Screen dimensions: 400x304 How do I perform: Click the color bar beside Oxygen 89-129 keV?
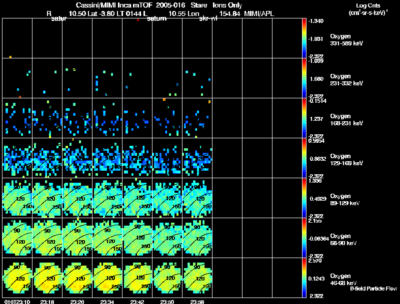pos(304,198)
